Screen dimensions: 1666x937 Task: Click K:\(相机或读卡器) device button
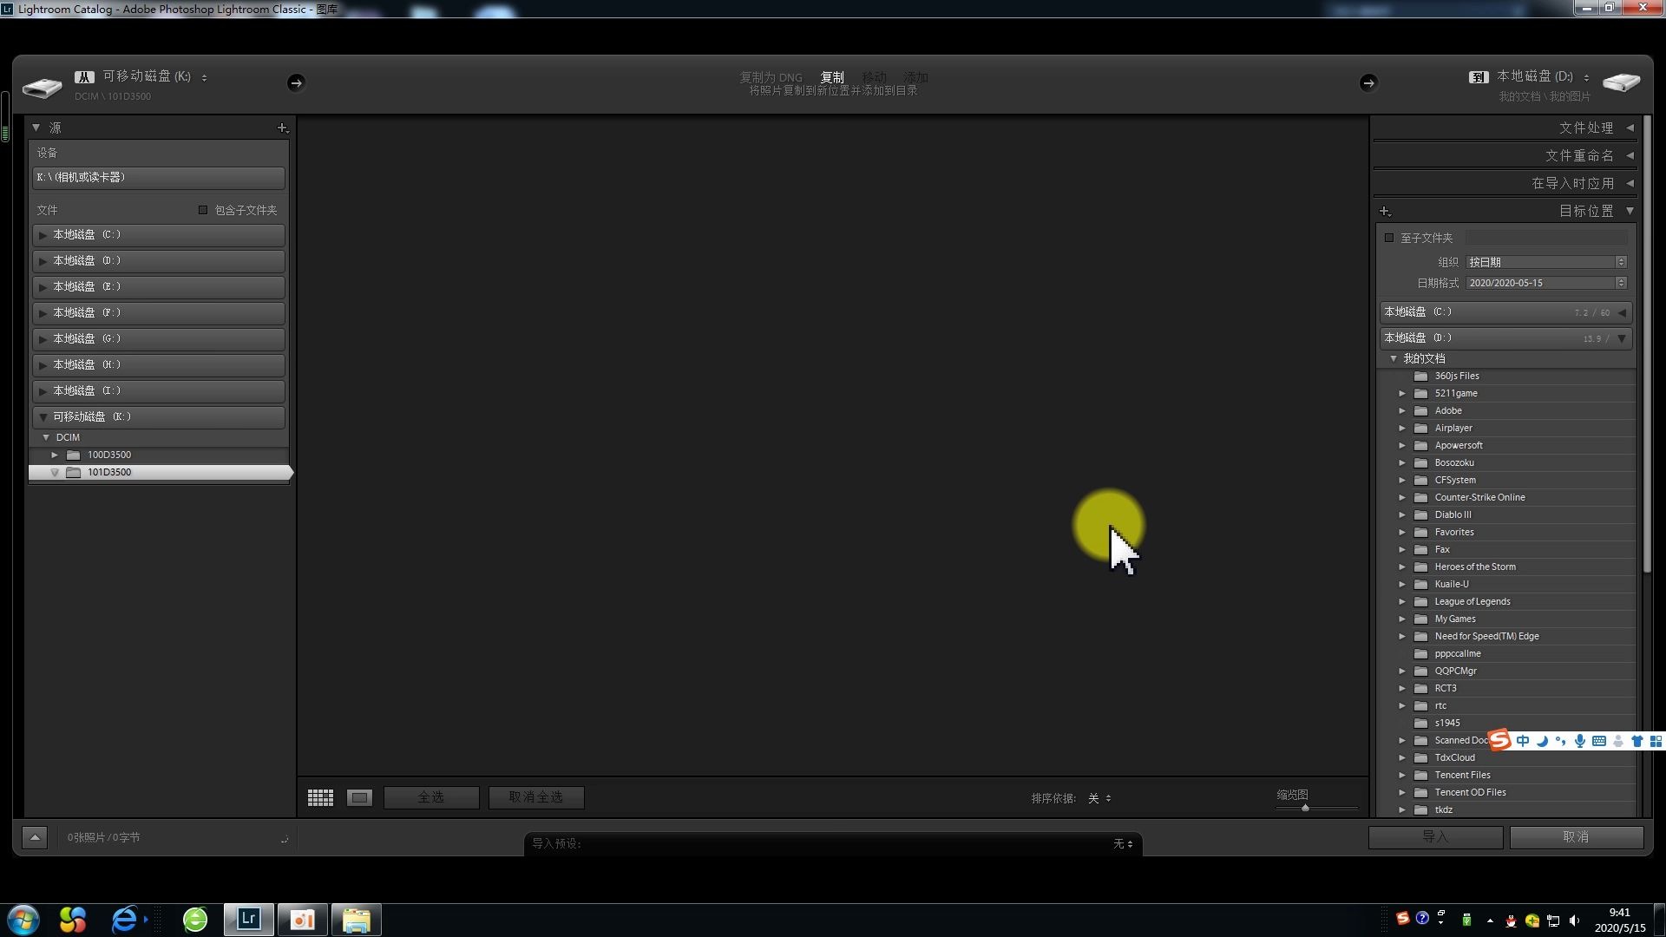159,177
